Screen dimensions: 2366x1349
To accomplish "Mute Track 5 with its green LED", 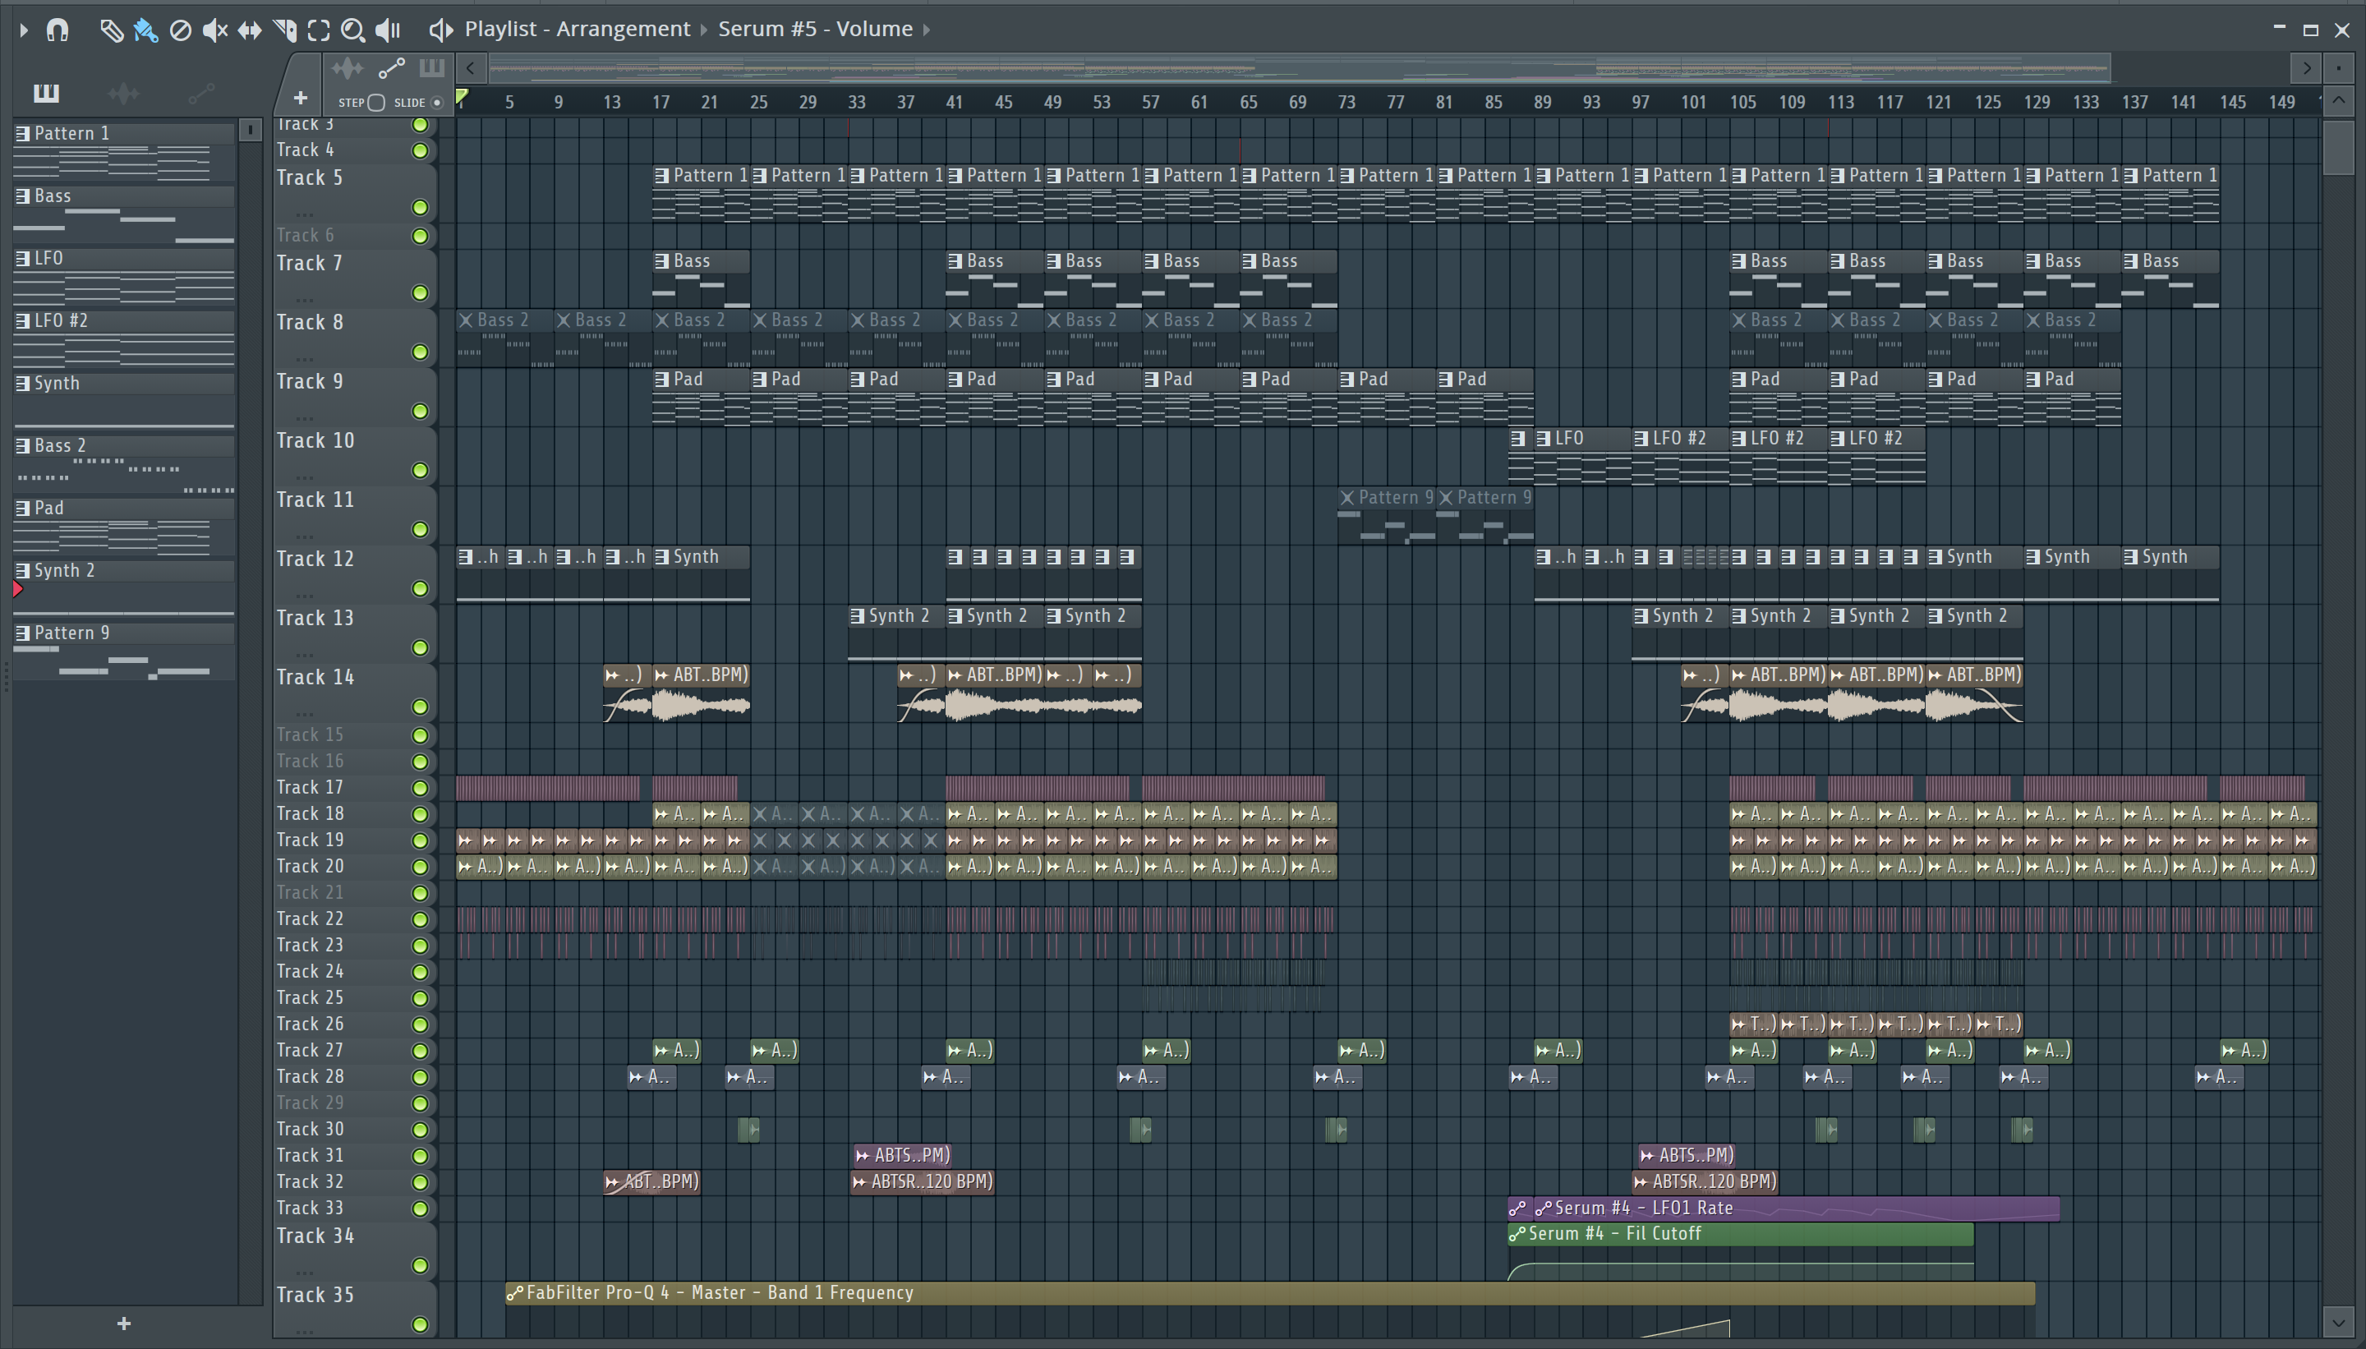I will pyautogui.click(x=420, y=206).
